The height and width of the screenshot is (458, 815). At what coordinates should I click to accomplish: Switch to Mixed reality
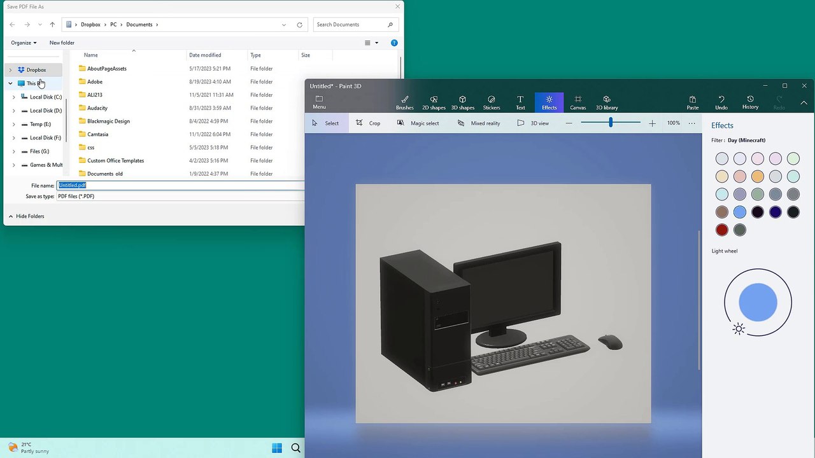[479, 123]
